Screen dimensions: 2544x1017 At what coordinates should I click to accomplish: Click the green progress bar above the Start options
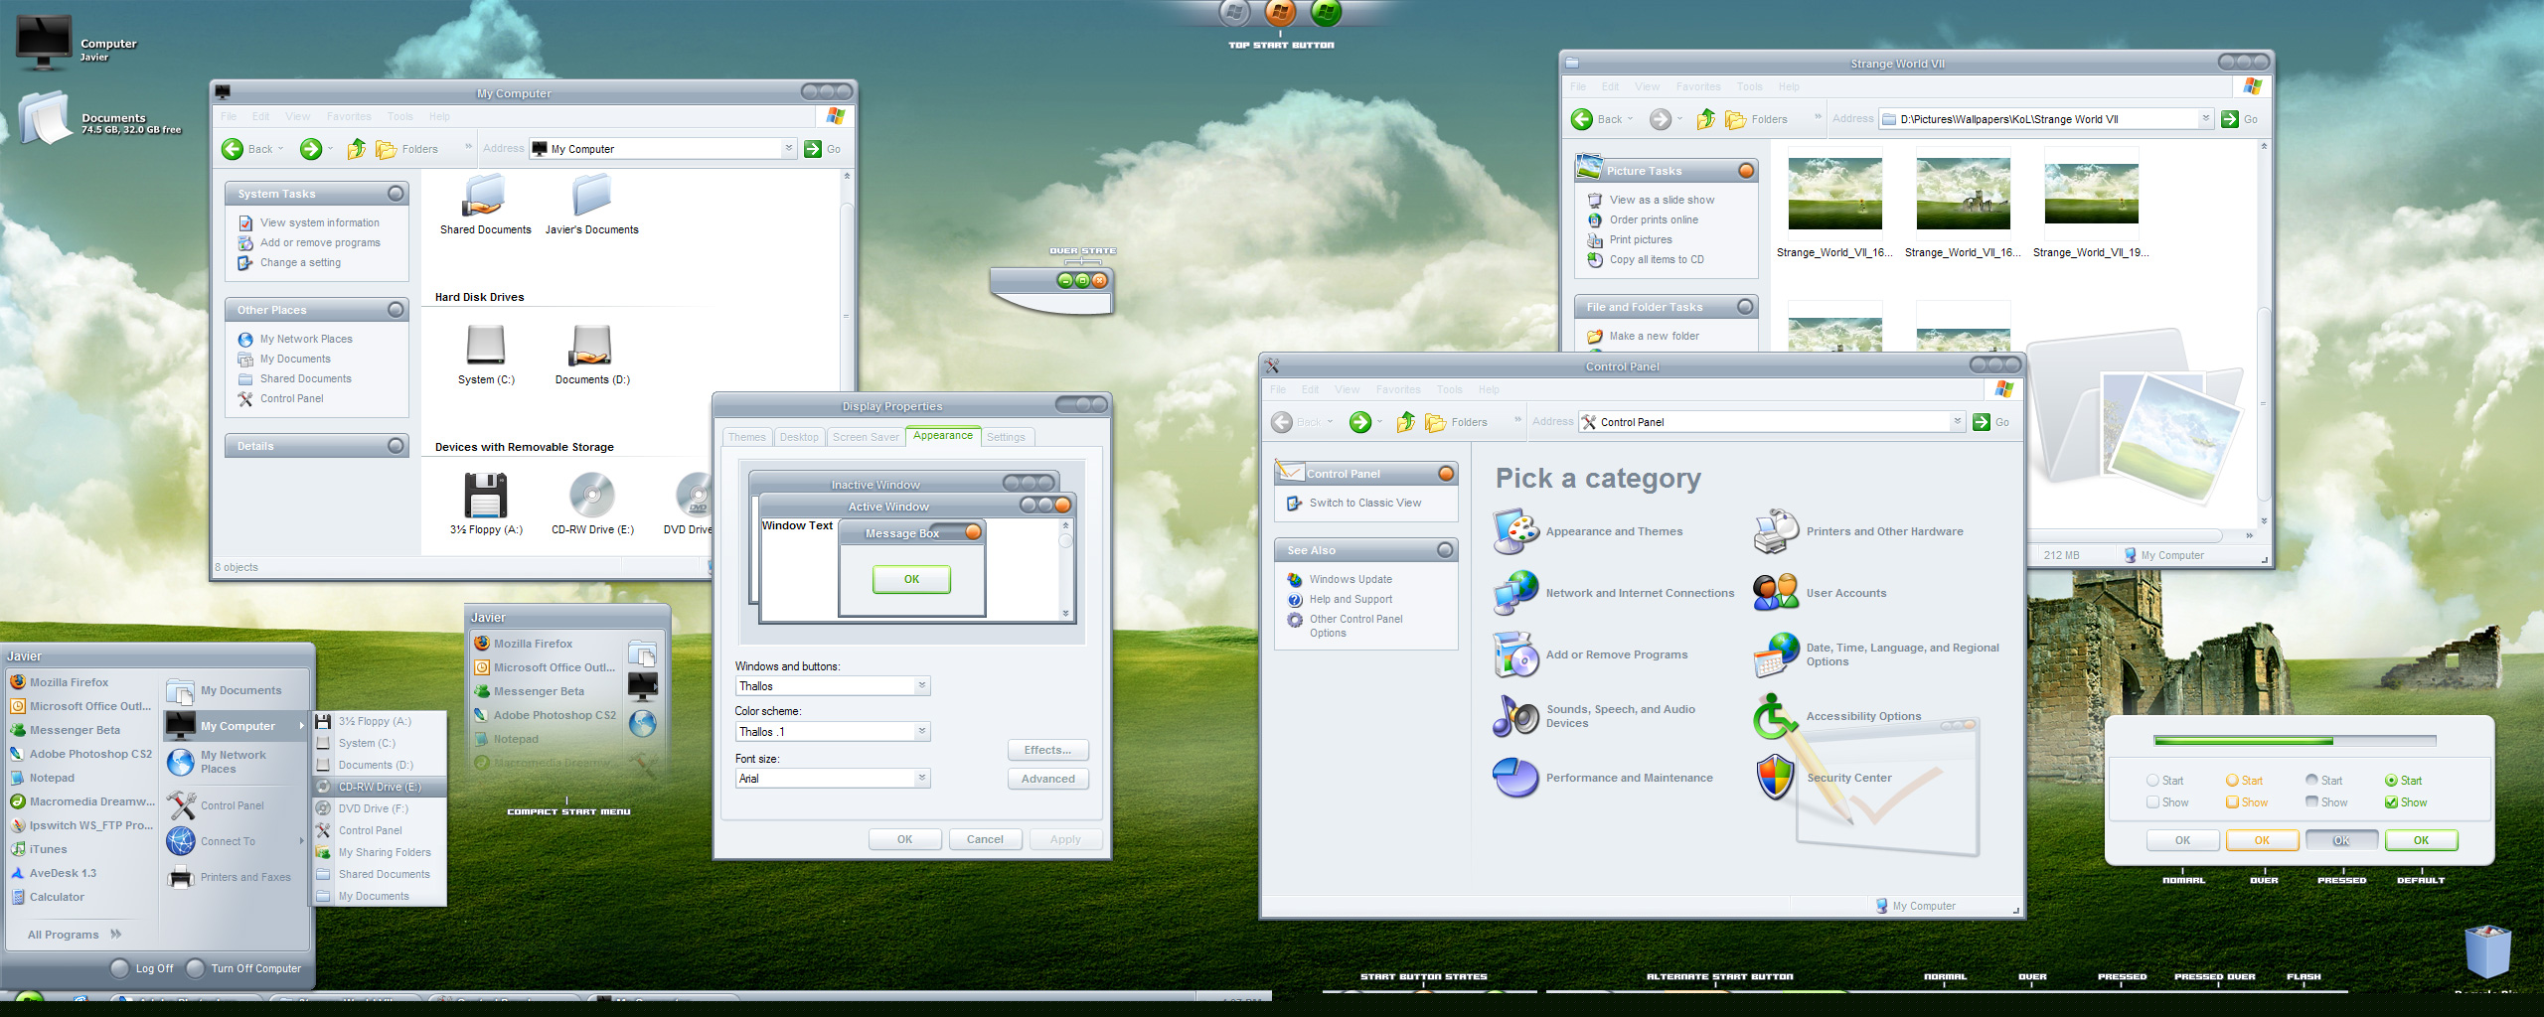tap(2295, 741)
